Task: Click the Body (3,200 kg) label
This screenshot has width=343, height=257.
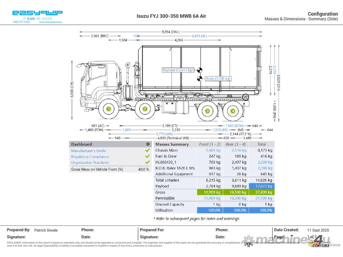Action: click(218, 79)
